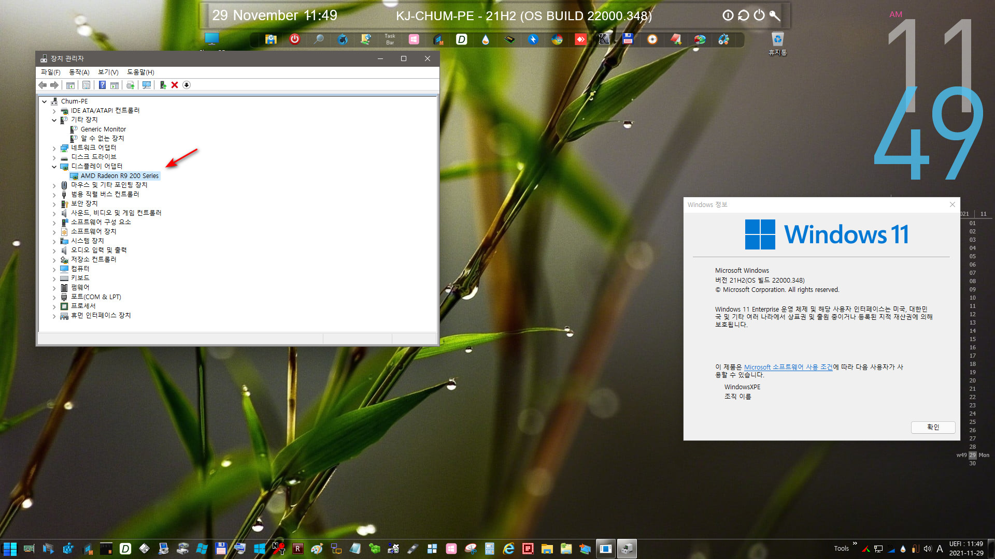This screenshot has height=559, width=995.
Task: Select 알 수 없는 장치 item
Action: pos(102,139)
